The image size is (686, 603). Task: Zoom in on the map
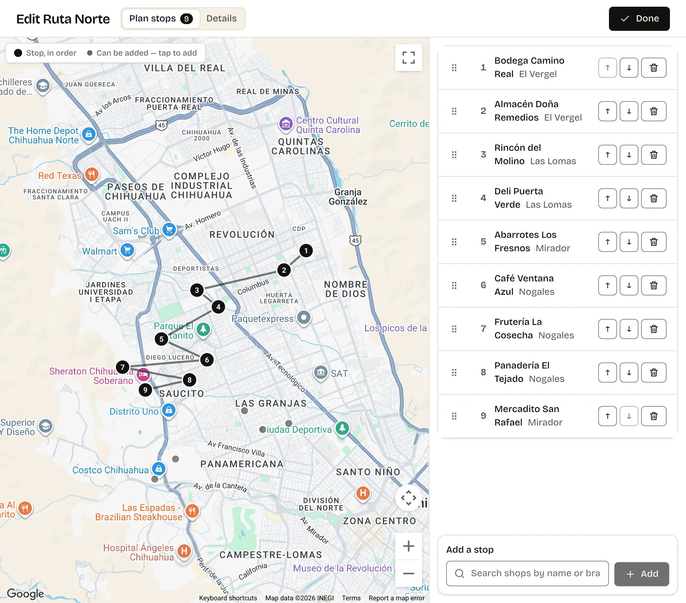pyautogui.click(x=408, y=546)
